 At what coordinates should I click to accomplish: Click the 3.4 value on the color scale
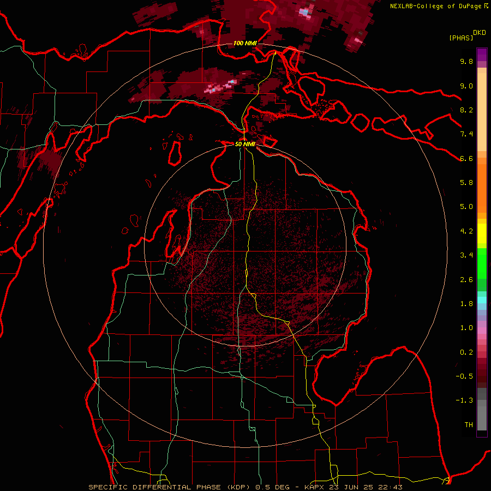click(x=466, y=255)
